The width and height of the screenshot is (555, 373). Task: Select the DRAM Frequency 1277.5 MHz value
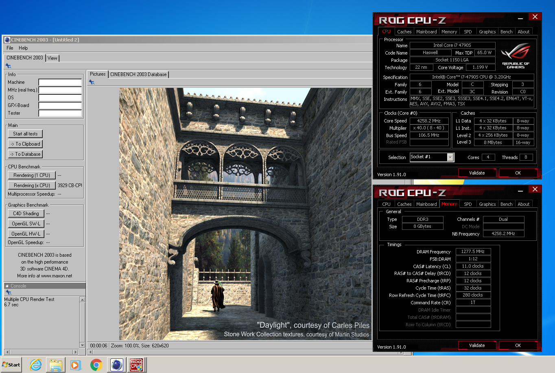473,251
